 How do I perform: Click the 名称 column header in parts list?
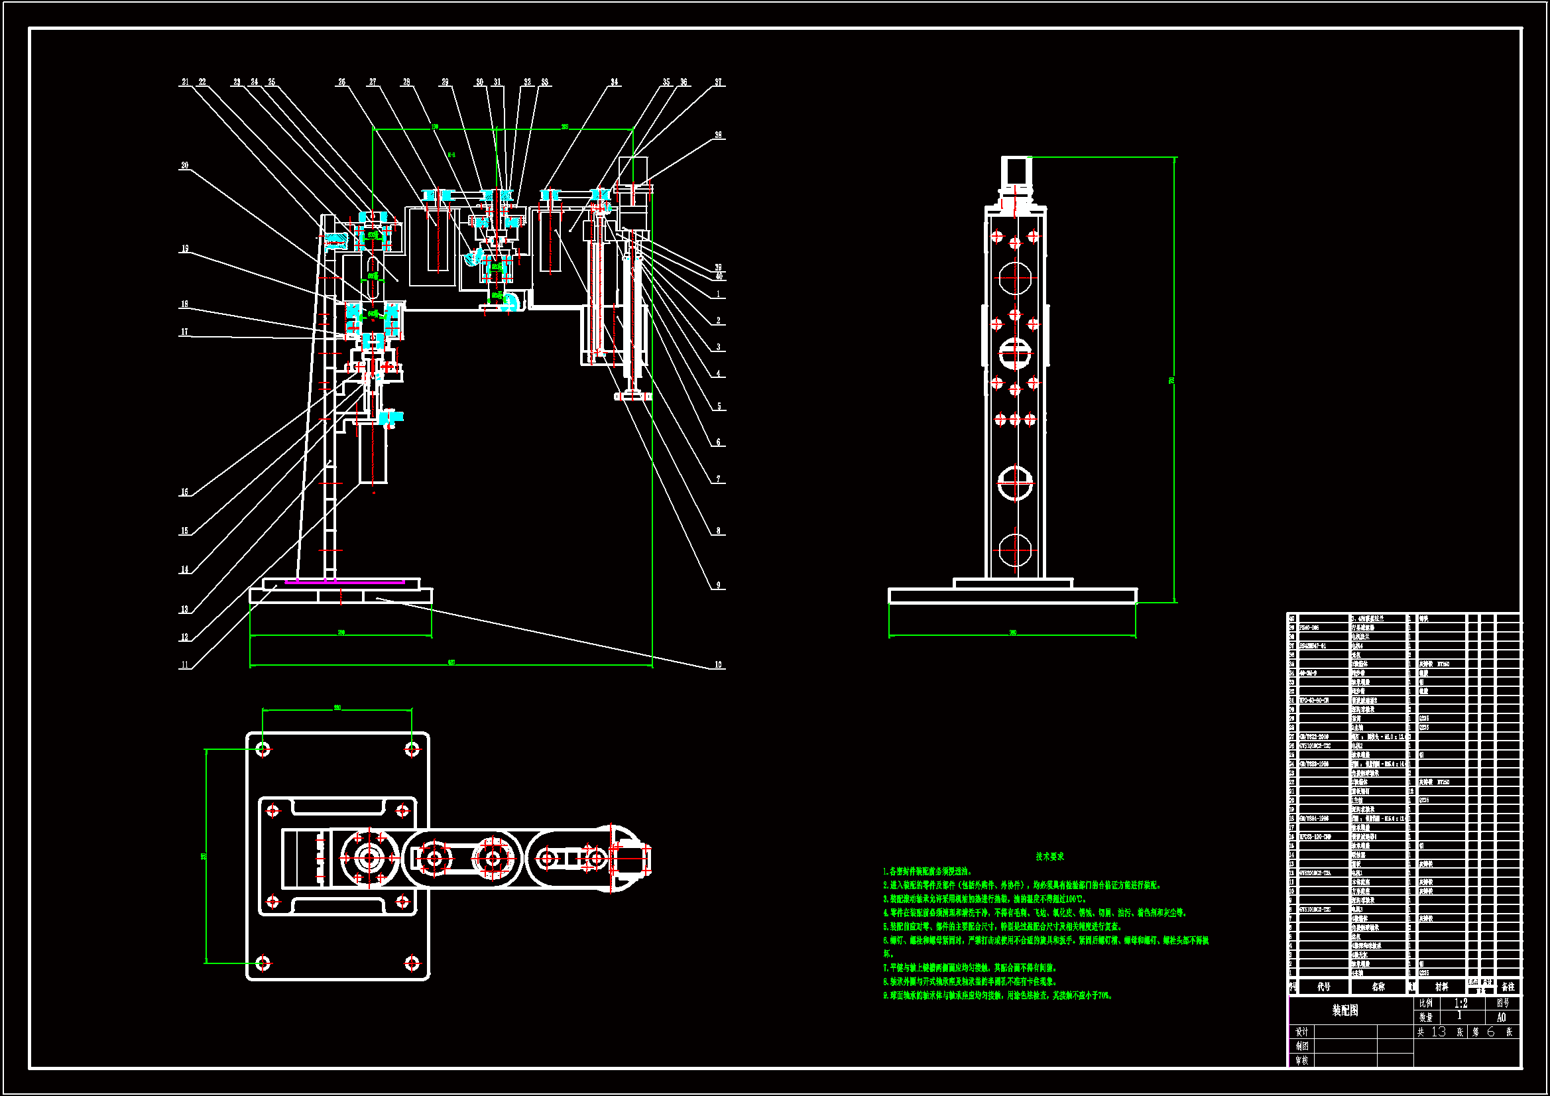1378,987
